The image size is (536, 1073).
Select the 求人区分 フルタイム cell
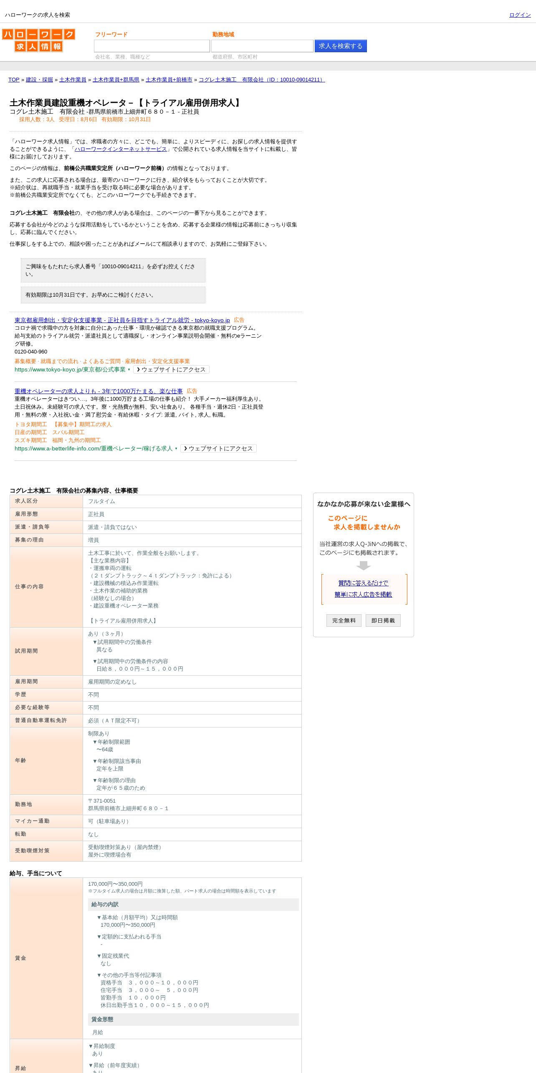[x=192, y=501]
